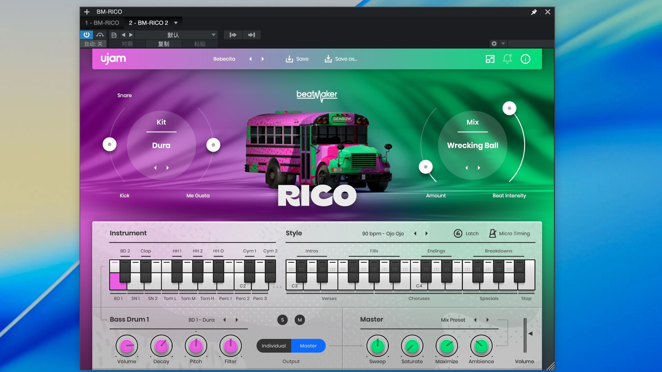
Task: Toggle Micro Timing metronome icon
Action: click(493, 234)
